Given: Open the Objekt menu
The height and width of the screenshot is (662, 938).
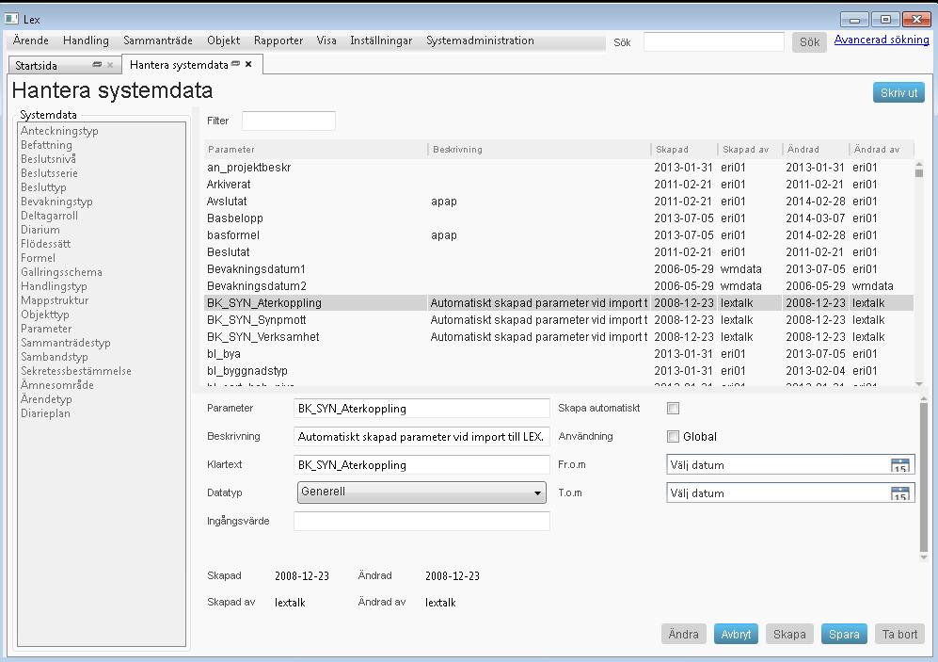Looking at the screenshot, I should [x=224, y=40].
